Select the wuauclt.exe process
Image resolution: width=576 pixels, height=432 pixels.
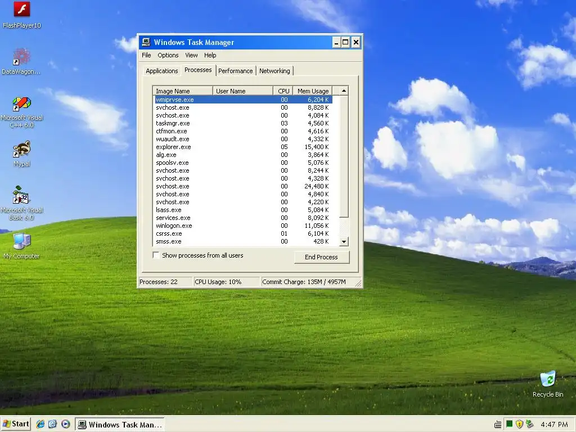click(243, 139)
